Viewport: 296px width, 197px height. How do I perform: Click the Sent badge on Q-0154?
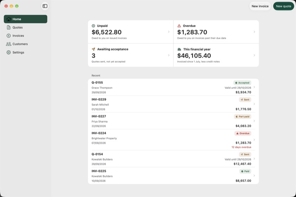pos(245,154)
